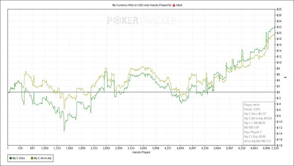Click the 'My C All-In Adj: $19.20' stat
Screen dimensions: 294x166
(258, 118)
